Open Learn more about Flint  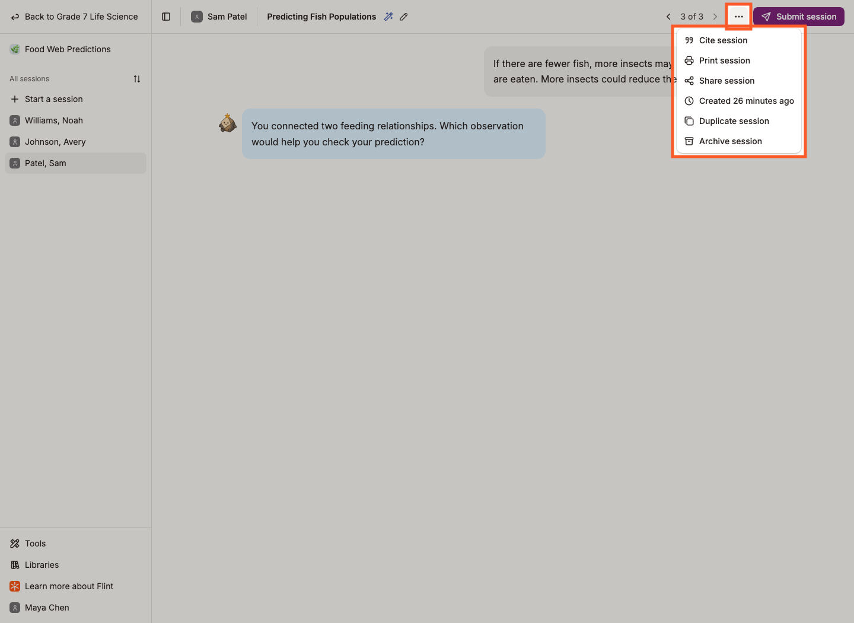[x=75, y=586]
